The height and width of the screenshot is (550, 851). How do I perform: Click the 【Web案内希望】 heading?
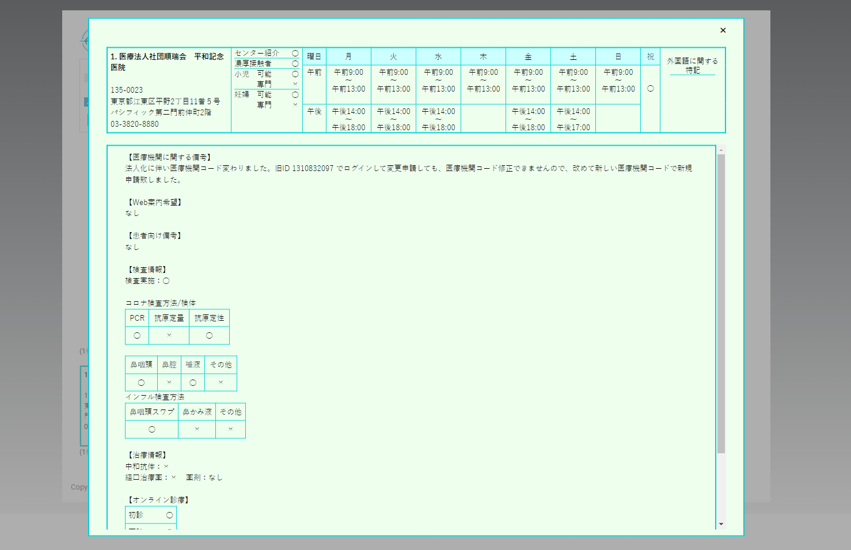[x=155, y=202]
